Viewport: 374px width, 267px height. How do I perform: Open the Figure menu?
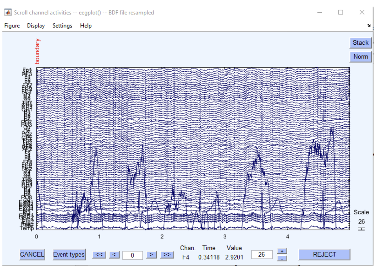coord(12,26)
